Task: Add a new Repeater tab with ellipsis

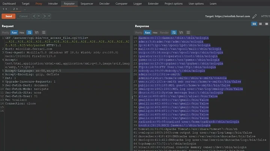Action: click(x=25, y=9)
